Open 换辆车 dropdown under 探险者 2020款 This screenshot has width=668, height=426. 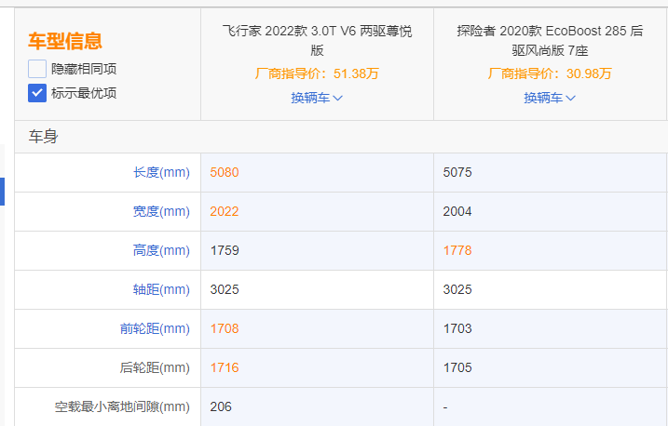click(550, 98)
